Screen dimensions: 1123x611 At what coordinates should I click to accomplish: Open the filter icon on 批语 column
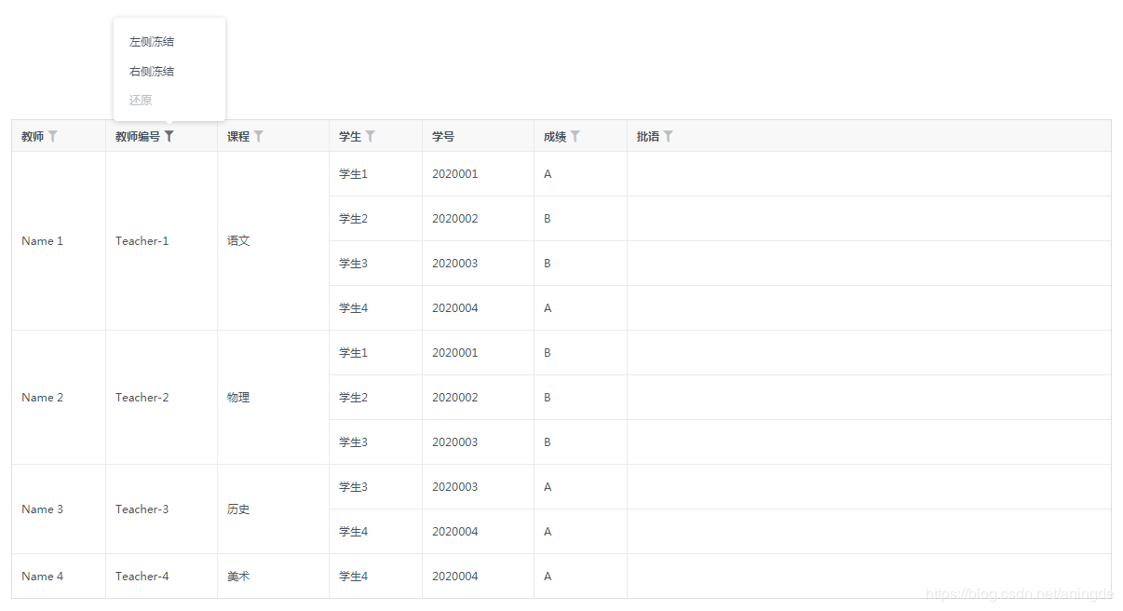point(670,135)
